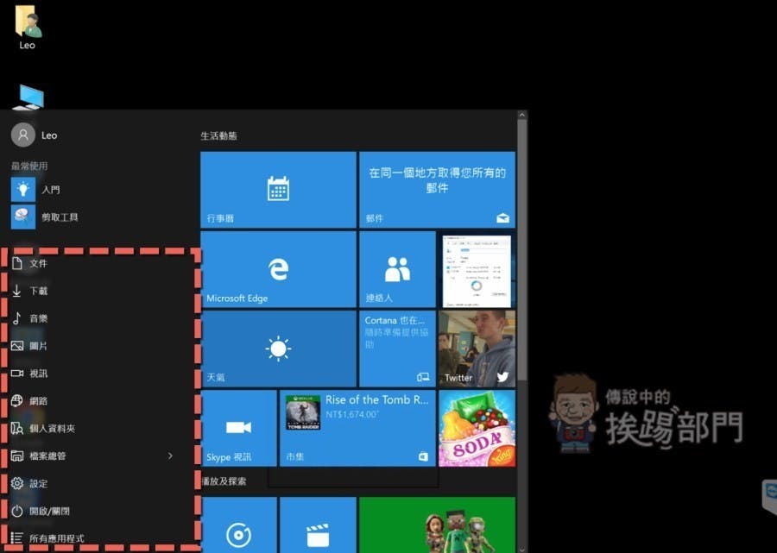
Task: Expand the 檔案總管 jump list arrow
Action: click(170, 456)
